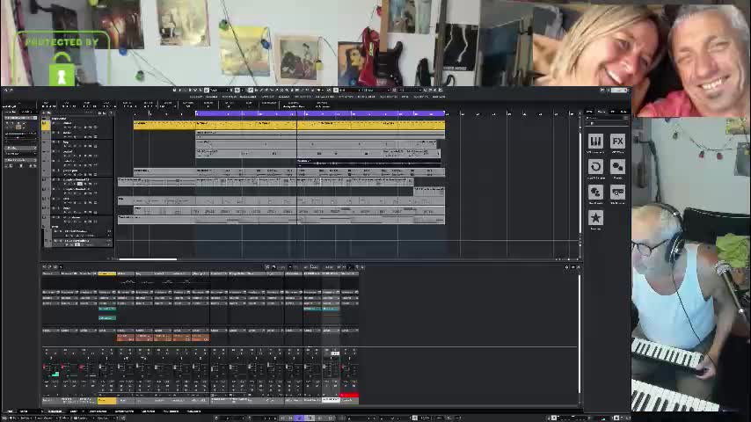This screenshot has width=751, height=422.
Task: Open the FX (VST Effects) tile
Action: (x=617, y=142)
